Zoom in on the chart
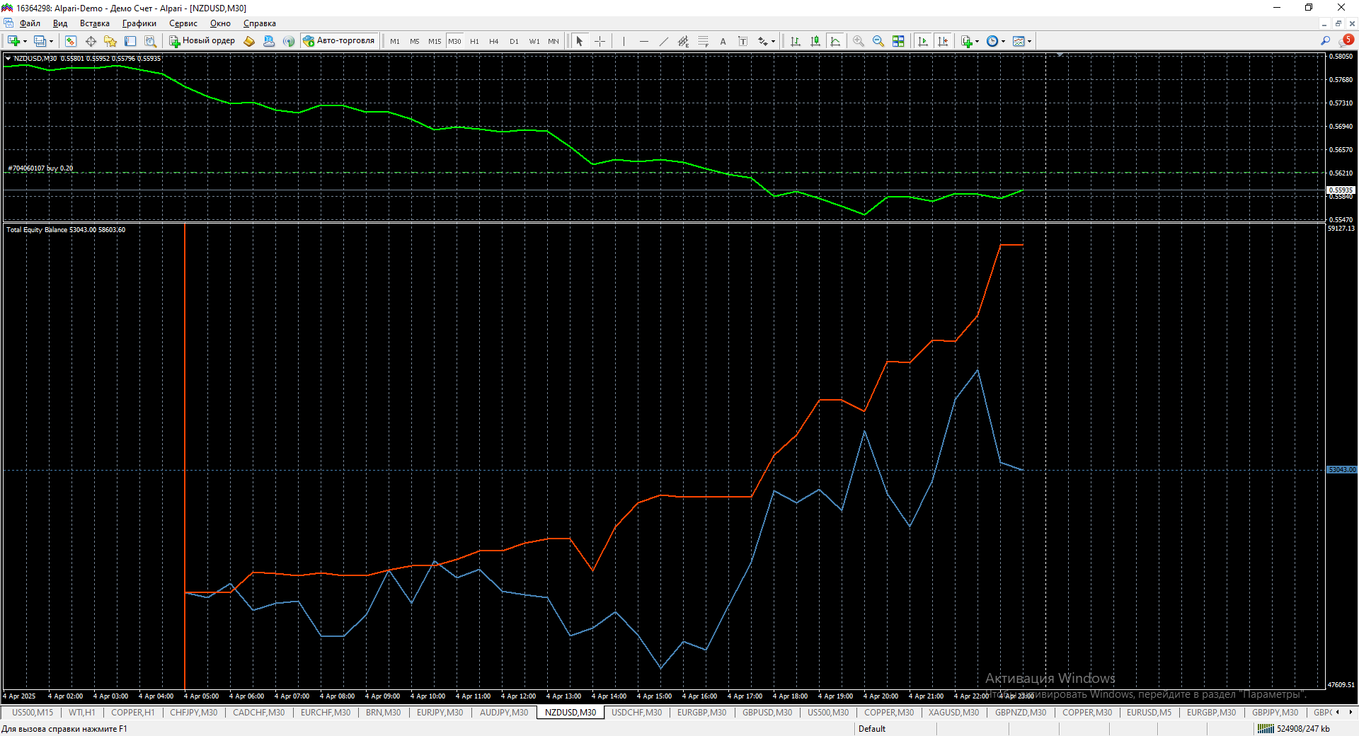 click(x=859, y=41)
